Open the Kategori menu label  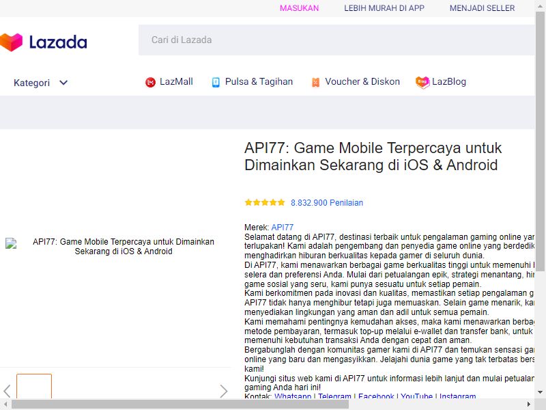31,83
